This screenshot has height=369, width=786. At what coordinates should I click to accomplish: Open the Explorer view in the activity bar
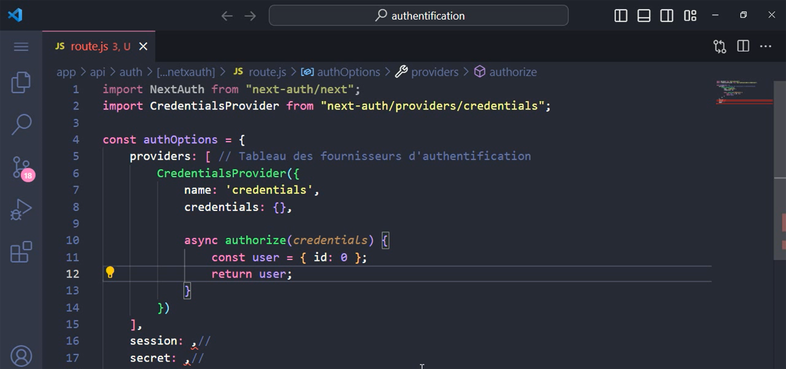click(21, 83)
